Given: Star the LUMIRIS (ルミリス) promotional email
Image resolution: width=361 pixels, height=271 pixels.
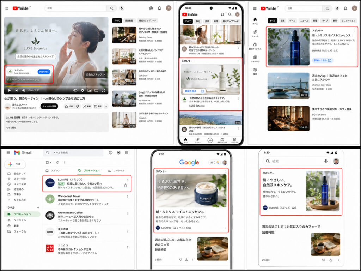Looking at the screenshot, I should pyautogui.click(x=126, y=185).
